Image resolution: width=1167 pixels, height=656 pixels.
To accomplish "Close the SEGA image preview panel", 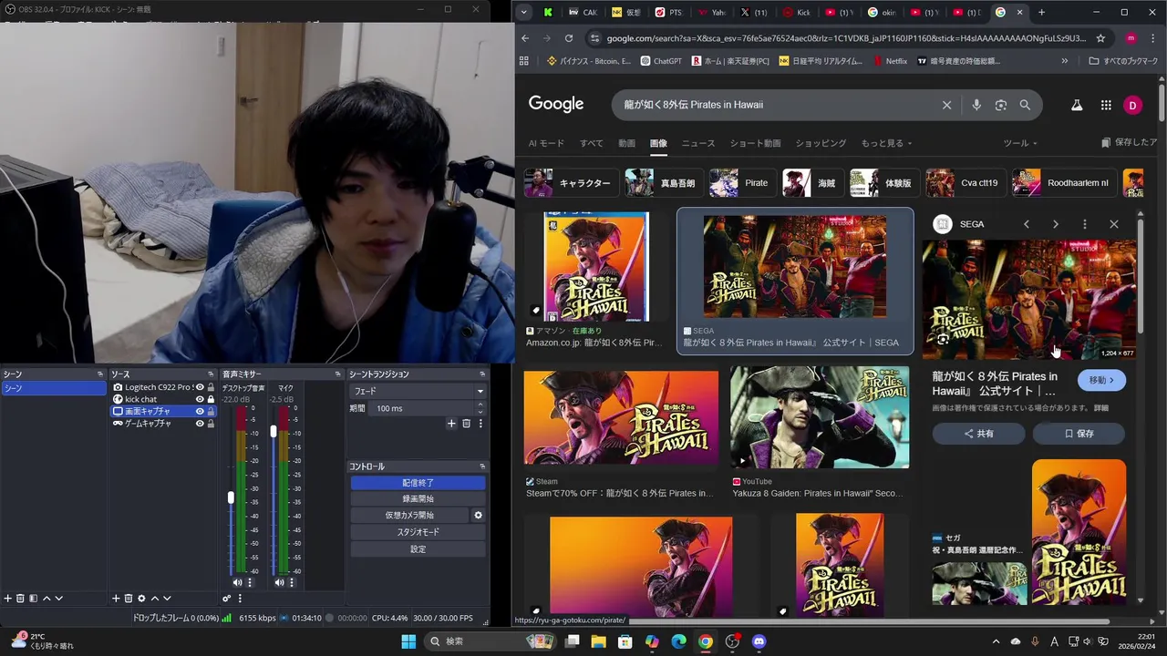I will pos(1113,224).
